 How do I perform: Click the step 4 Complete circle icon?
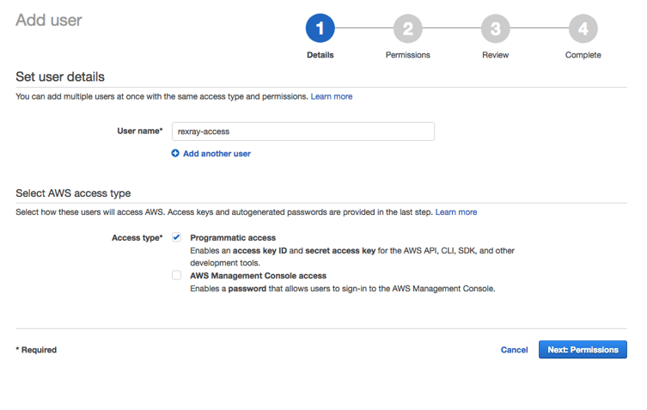583,28
